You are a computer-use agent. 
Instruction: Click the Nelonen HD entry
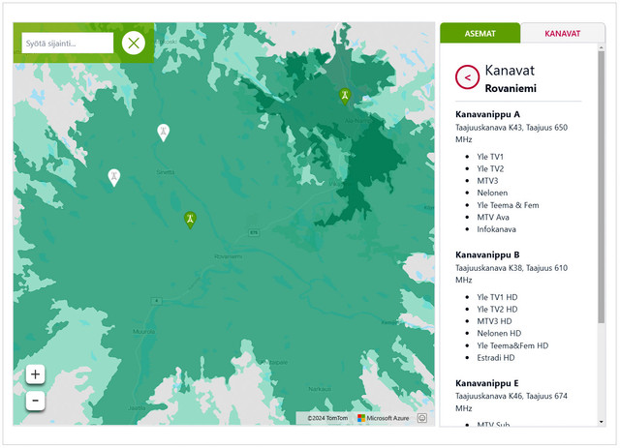pos(499,333)
